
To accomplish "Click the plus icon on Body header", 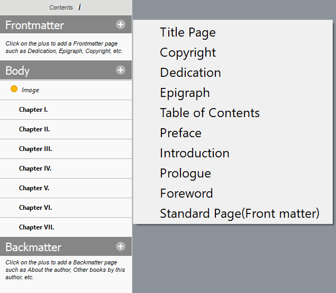I will tap(121, 70).
